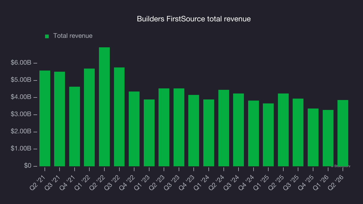Click the shortest bar, above Q1 '26
Screen dimensions: 363x204
point(328,138)
